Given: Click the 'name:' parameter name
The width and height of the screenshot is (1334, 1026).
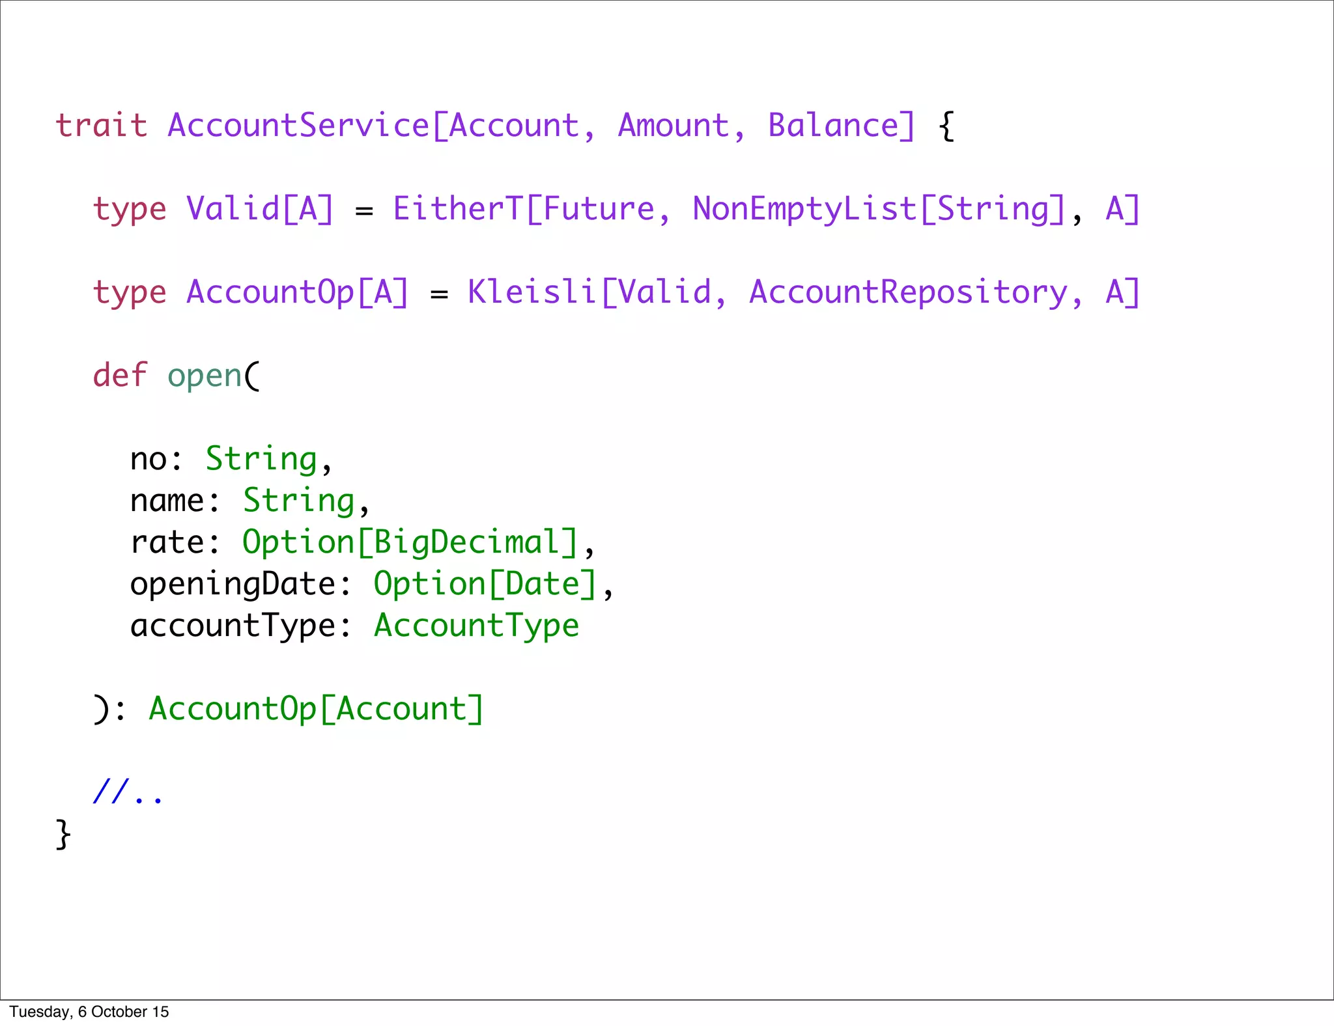Looking at the screenshot, I should coord(176,501).
